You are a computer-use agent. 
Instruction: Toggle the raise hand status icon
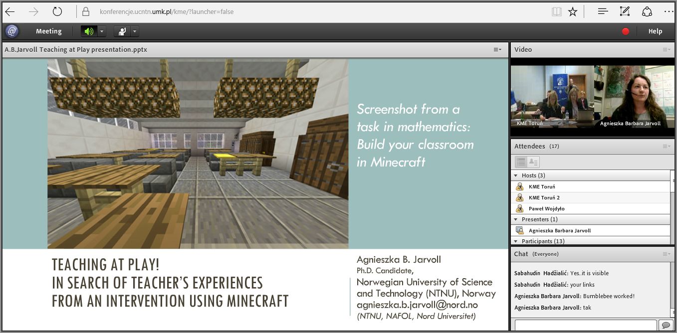pos(122,31)
